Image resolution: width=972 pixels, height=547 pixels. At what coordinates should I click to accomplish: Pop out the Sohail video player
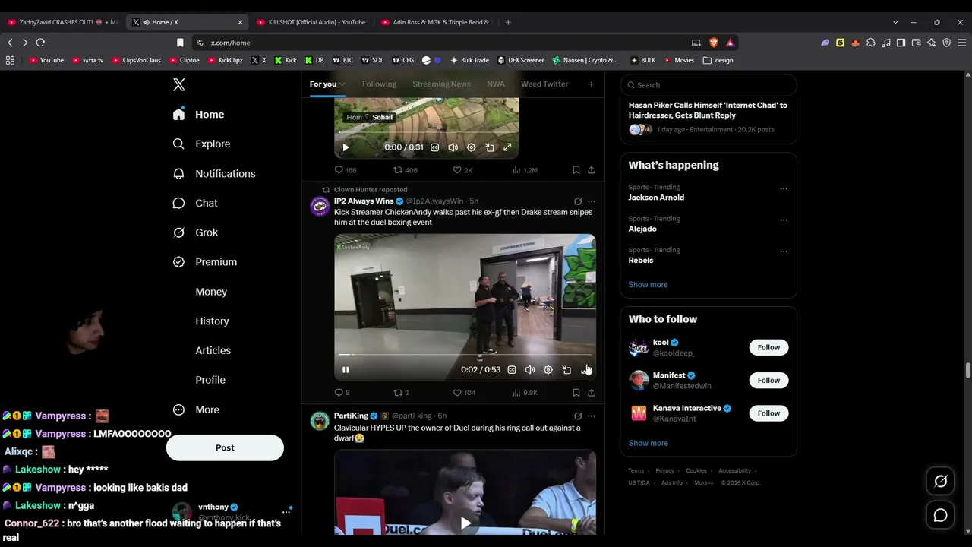click(x=490, y=147)
